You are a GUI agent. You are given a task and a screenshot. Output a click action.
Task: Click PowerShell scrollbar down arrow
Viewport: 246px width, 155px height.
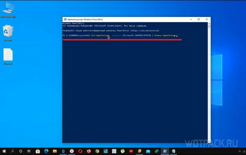pos(209,142)
